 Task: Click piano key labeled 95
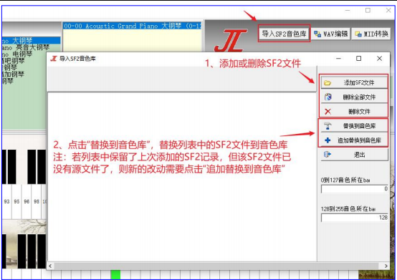tap(16, 202)
